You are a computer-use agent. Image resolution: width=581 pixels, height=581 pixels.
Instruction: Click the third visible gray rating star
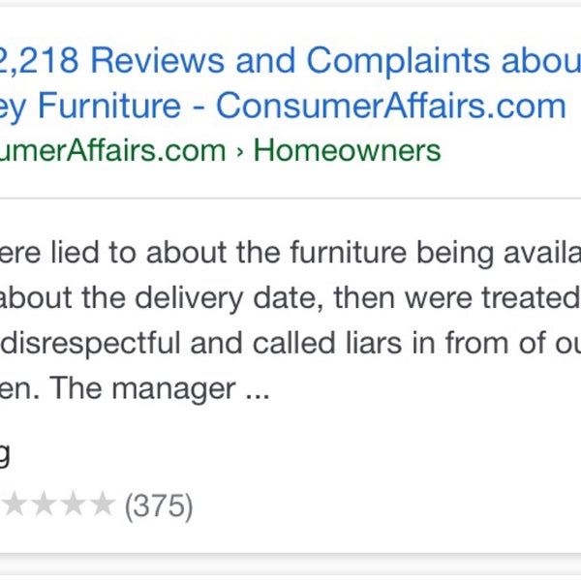pyautogui.click(x=74, y=503)
